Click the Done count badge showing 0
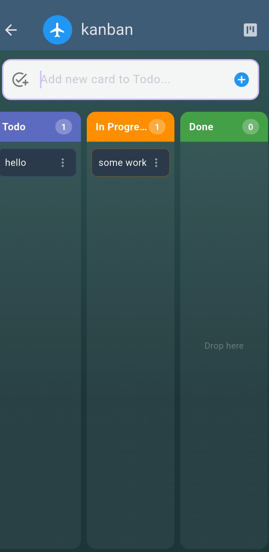The image size is (269, 552). pos(251,127)
